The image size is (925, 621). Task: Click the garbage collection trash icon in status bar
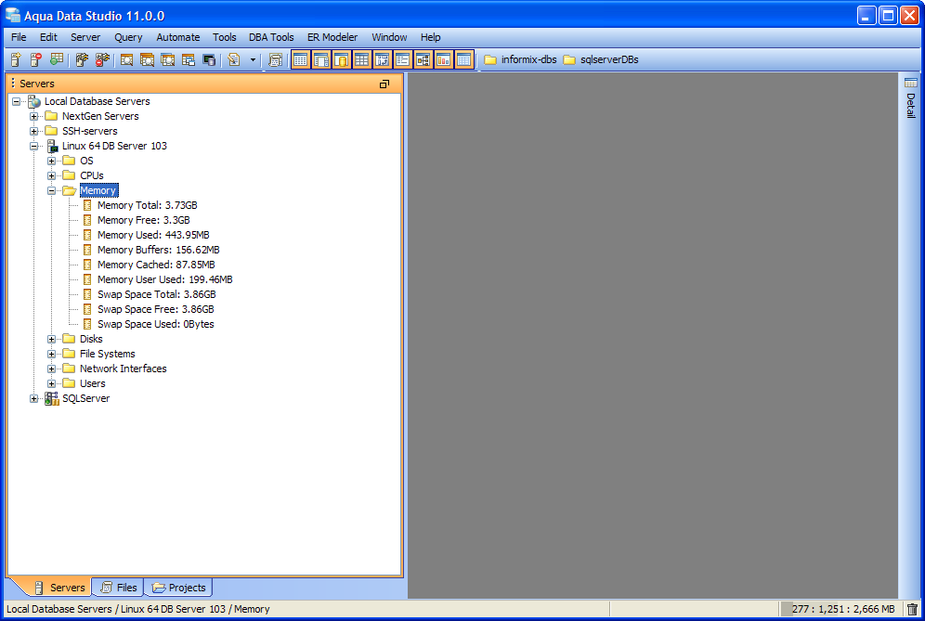pos(912,609)
